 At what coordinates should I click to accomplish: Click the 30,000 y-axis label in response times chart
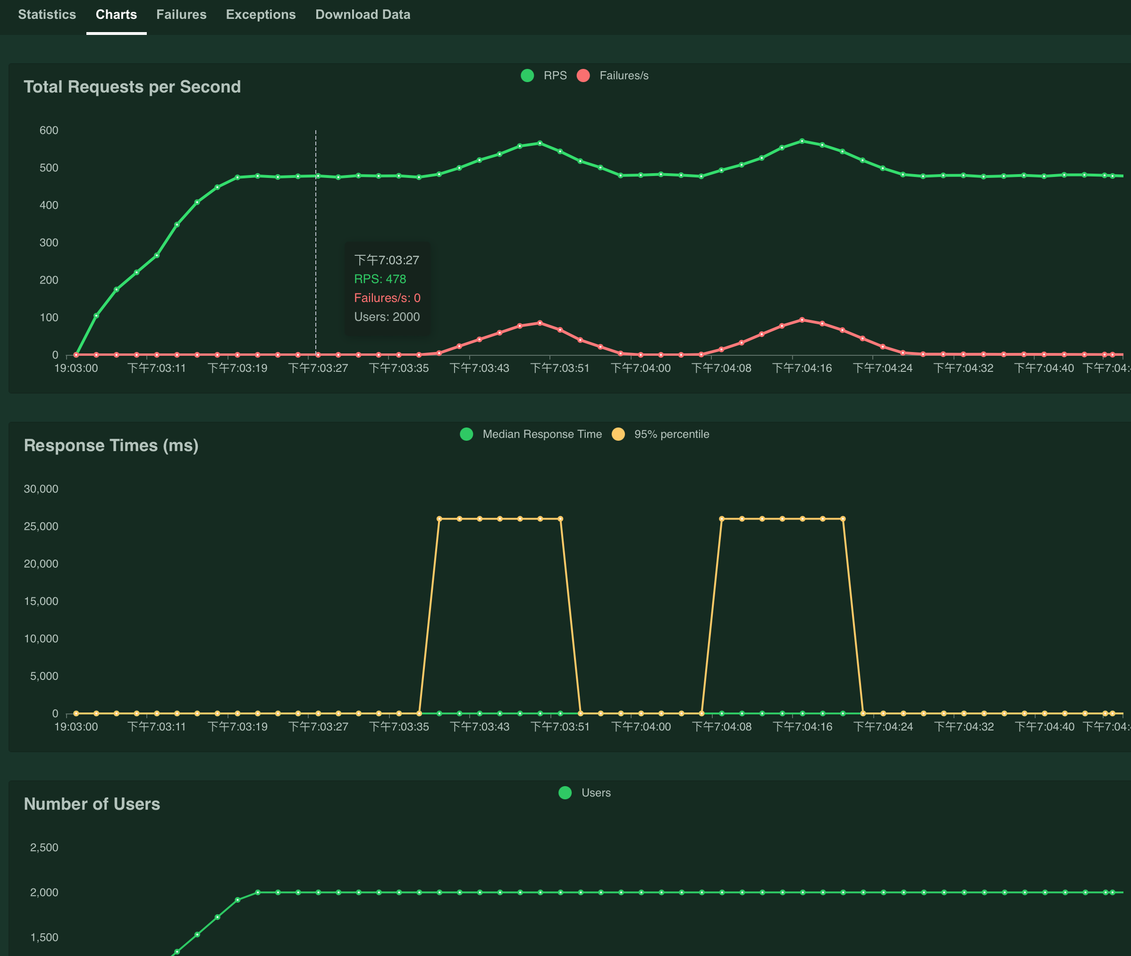tap(41, 489)
